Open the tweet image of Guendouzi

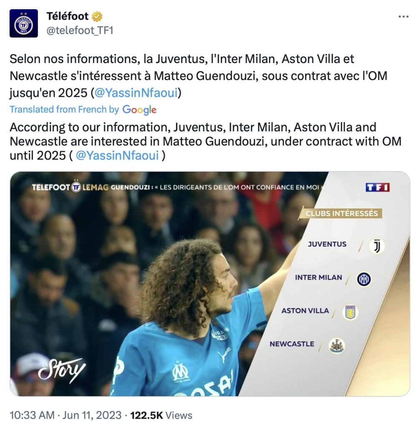pyautogui.click(x=210, y=284)
